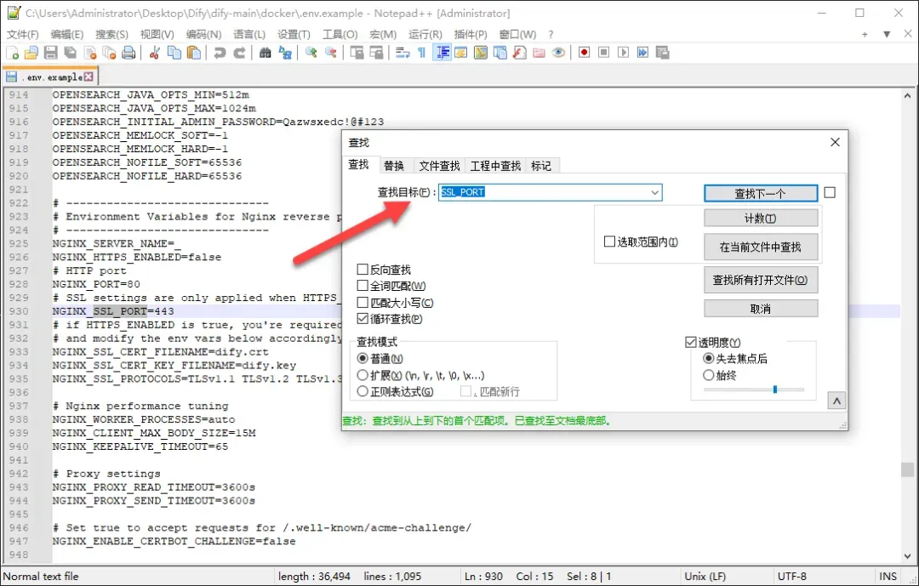Adjust the transparency slider handle
Viewport: 919px width, 586px height.
click(x=775, y=389)
